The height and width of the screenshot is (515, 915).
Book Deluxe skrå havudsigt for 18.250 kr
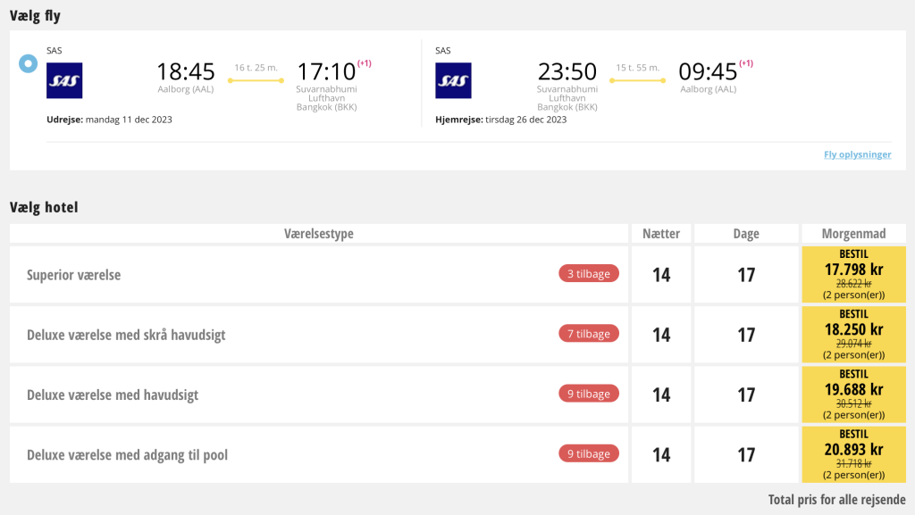(853, 335)
